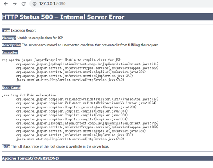This screenshot has width=213, height=168.
Task: Click the browser forward arrow
Action: point(15,3)
